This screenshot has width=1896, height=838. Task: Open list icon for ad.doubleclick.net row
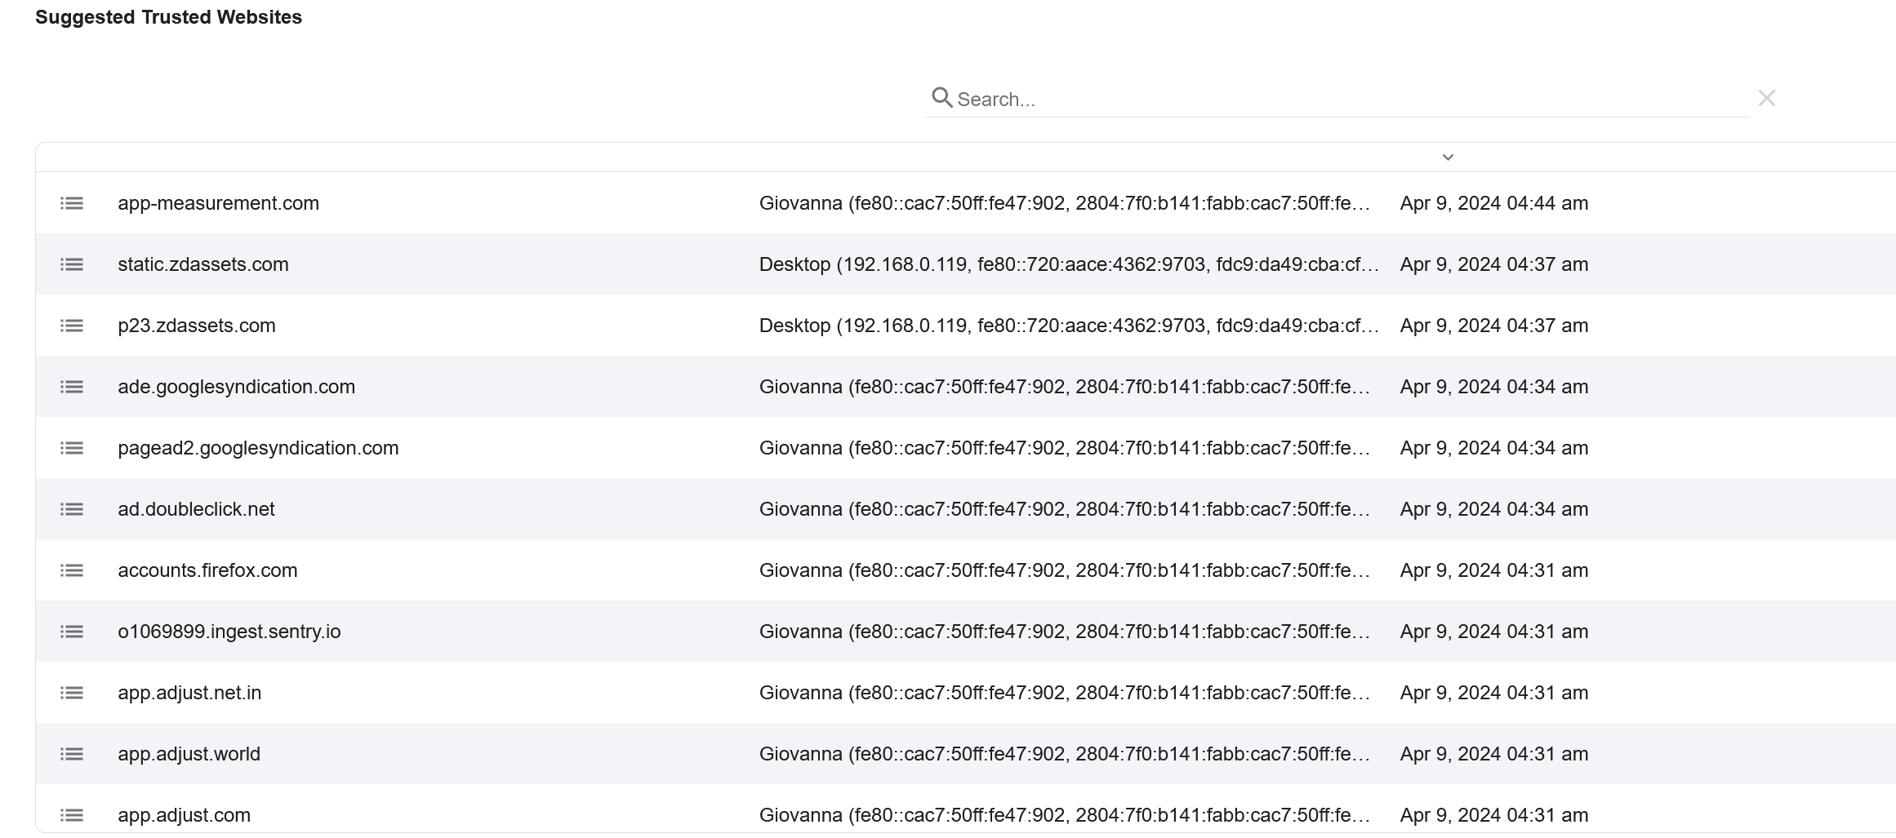click(x=72, y=509)
